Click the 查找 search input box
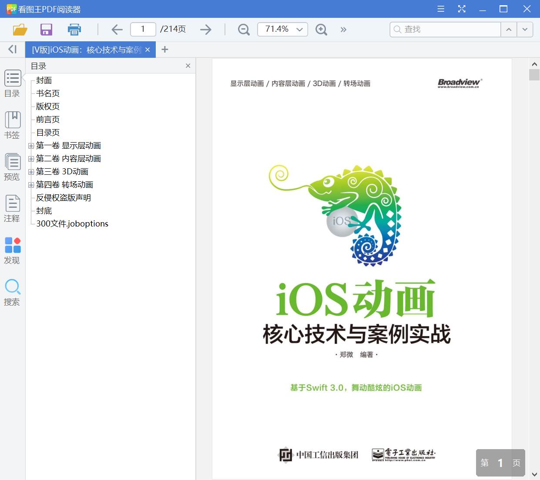The width and height of the screenshot is (540, 480). (x=445, y=29)
